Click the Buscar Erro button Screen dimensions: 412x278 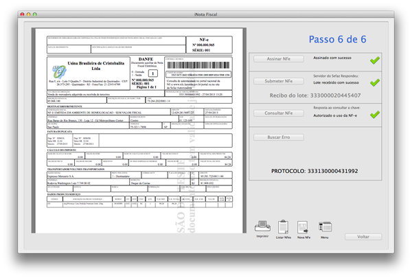point(279,137)
